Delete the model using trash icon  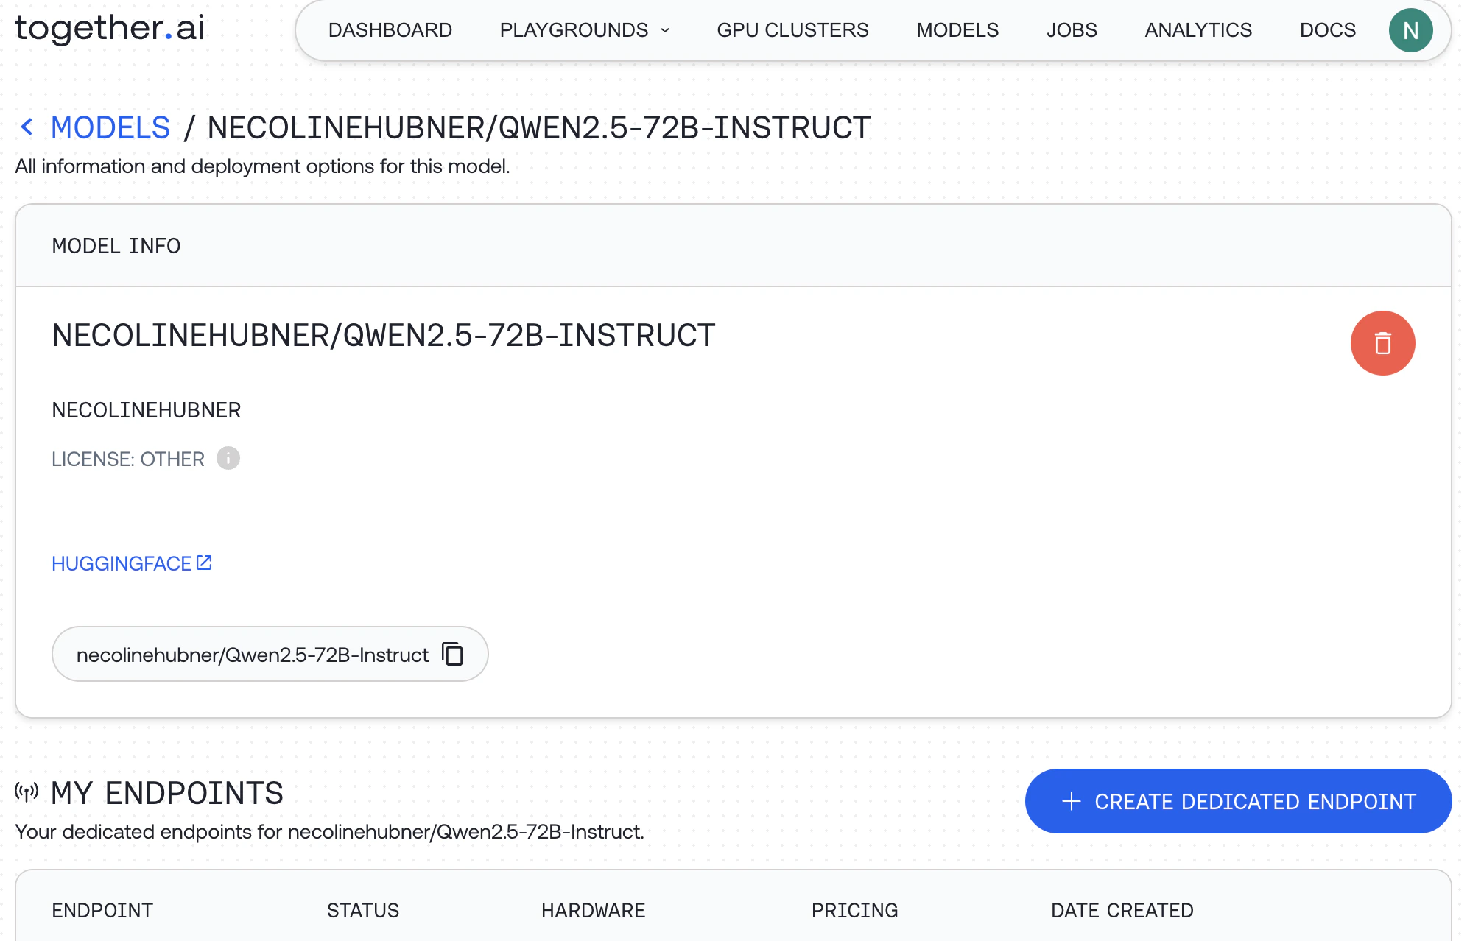click(1382, 342)
